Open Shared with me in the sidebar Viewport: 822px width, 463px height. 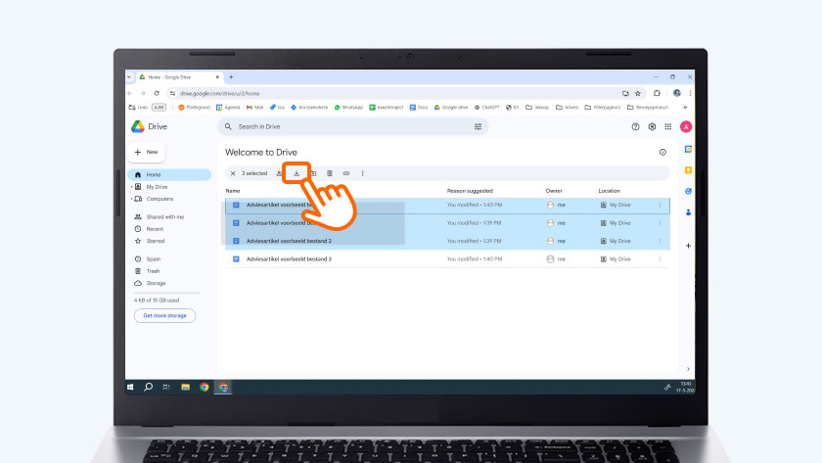tap(164, 216)
